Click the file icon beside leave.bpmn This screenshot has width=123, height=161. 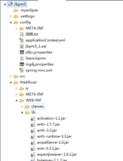[22, 58]
